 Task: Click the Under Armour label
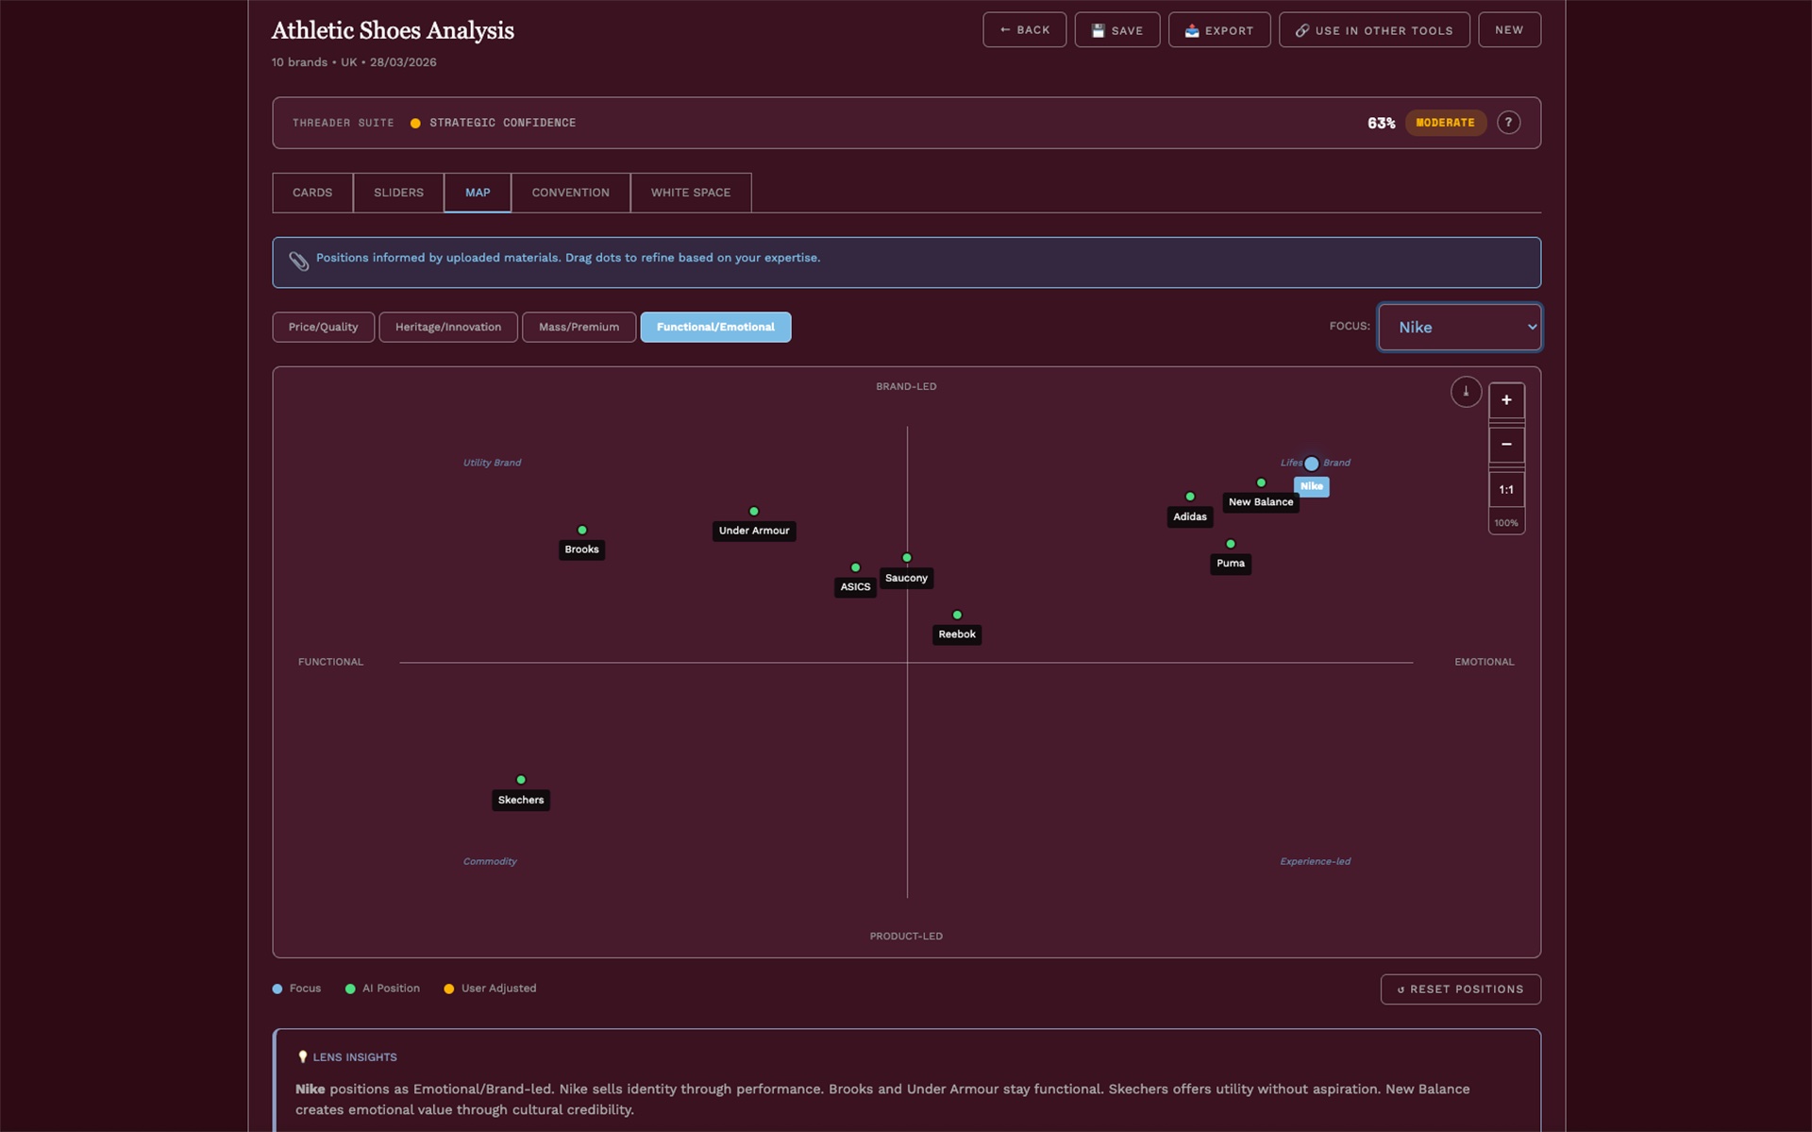[754, 531]
